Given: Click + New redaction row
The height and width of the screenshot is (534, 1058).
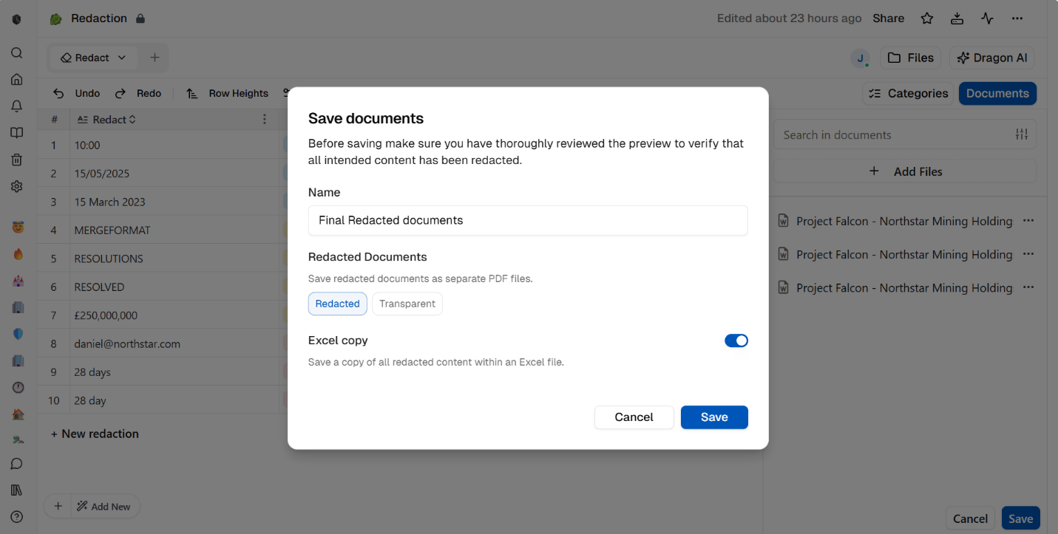Looking at the screenshot, I should tap(95, 434).
